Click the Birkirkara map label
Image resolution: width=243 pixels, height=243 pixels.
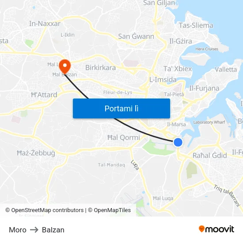100,68
